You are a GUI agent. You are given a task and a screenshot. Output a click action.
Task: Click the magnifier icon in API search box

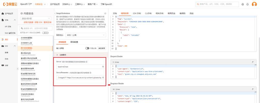tap(21, 28)
